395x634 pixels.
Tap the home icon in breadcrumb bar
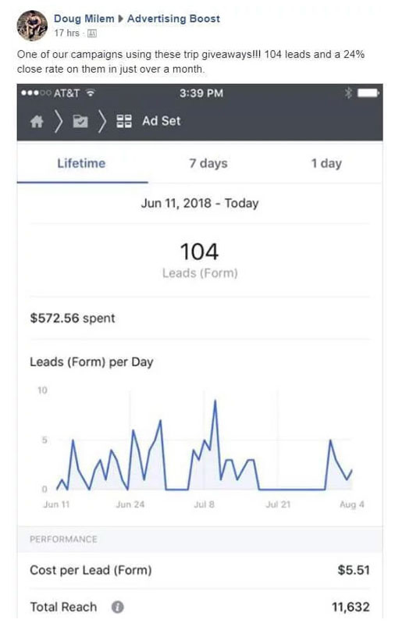point(37,121)
